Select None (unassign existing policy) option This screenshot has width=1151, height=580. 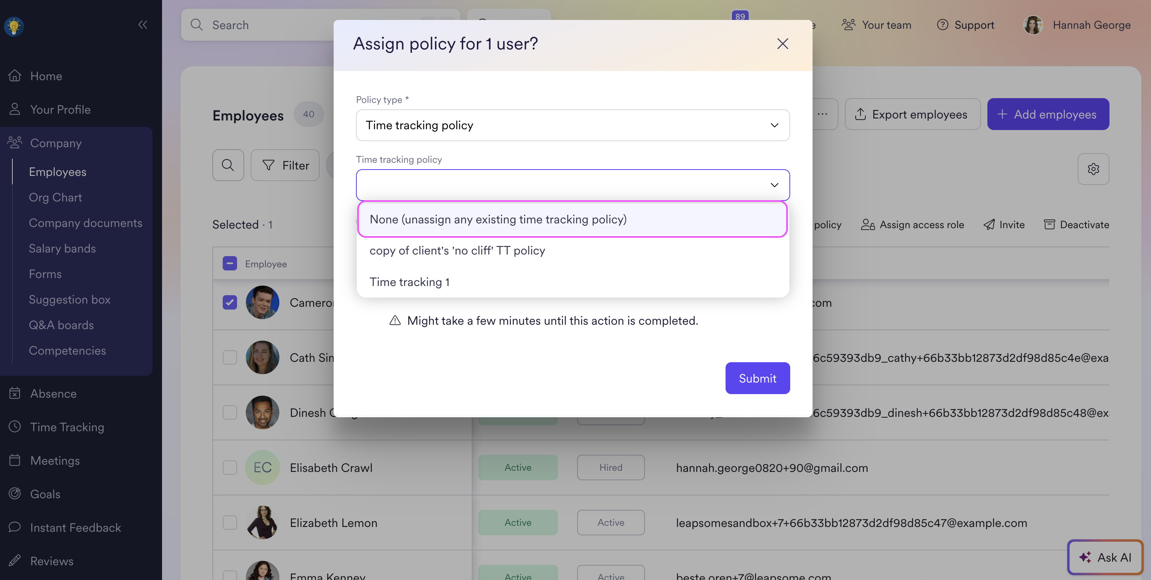click(572, 219)
